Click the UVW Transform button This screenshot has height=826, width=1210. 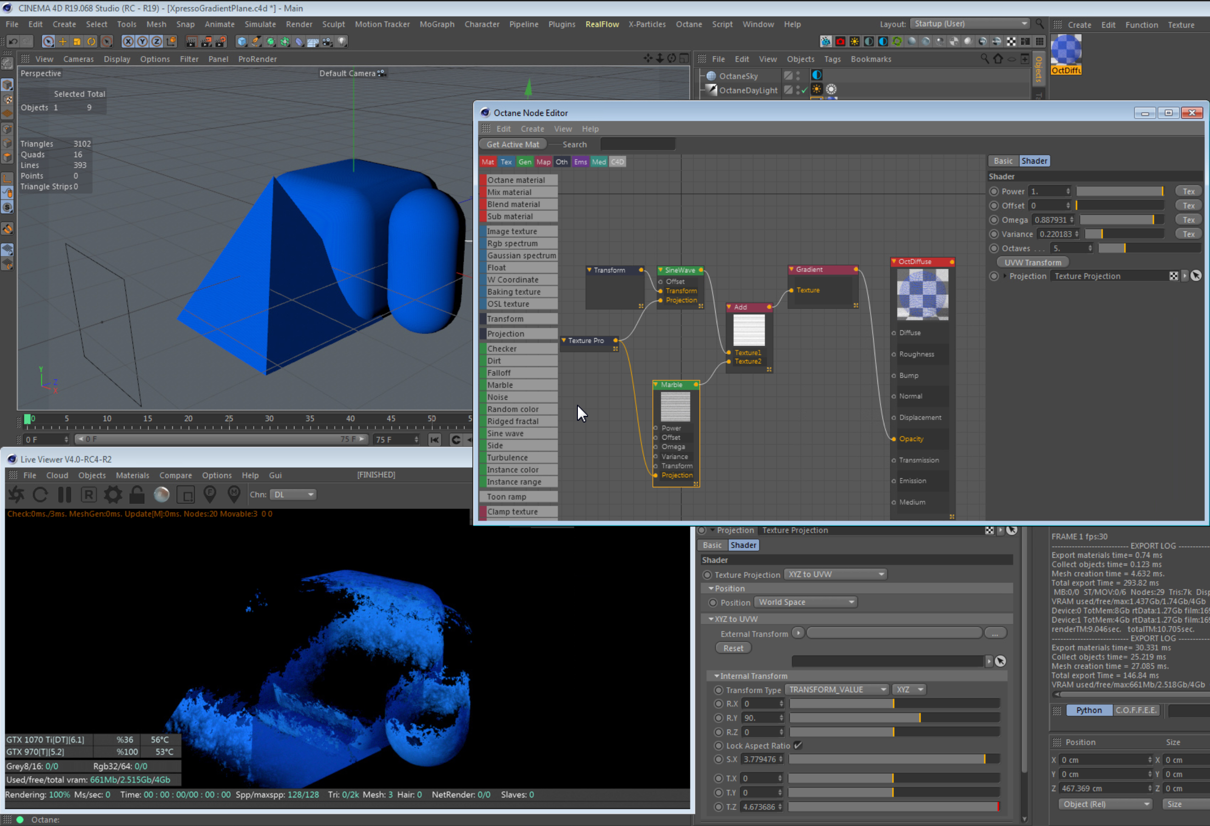pos(1033,262)
